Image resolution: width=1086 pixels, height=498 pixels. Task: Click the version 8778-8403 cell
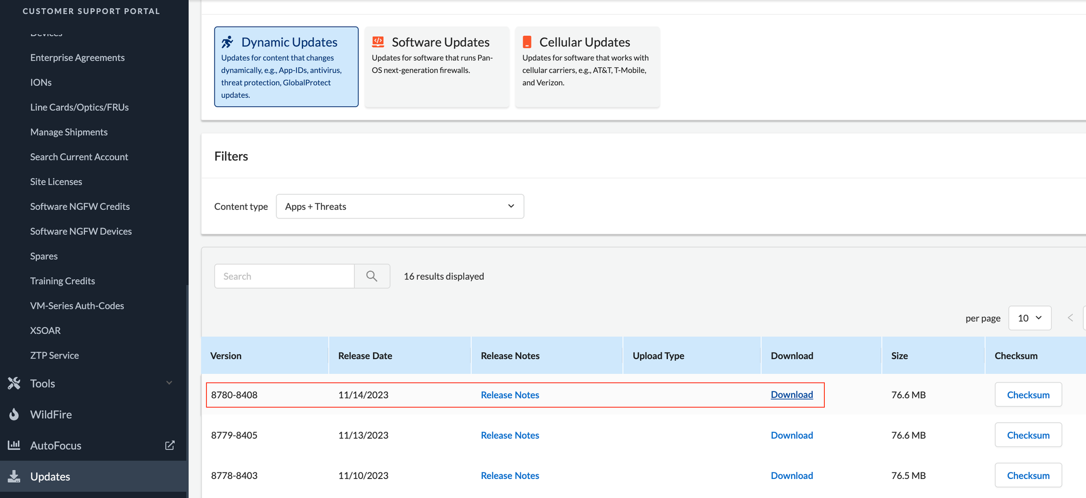coord(234,476)
